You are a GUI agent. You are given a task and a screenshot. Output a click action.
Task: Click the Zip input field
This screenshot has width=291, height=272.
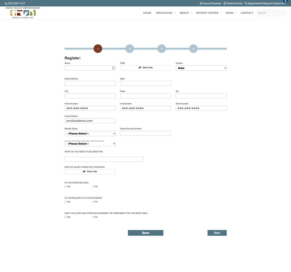(x=201, y=96)
